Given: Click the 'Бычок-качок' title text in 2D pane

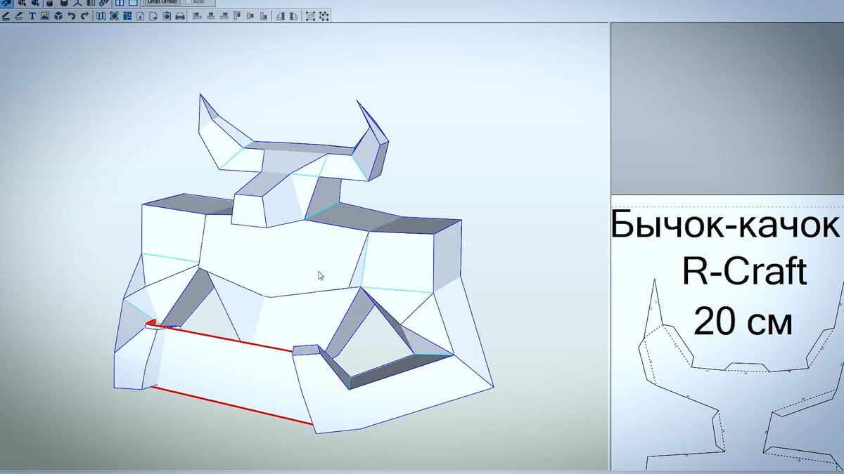Looking at the screenshot, I should coord(725,226).
